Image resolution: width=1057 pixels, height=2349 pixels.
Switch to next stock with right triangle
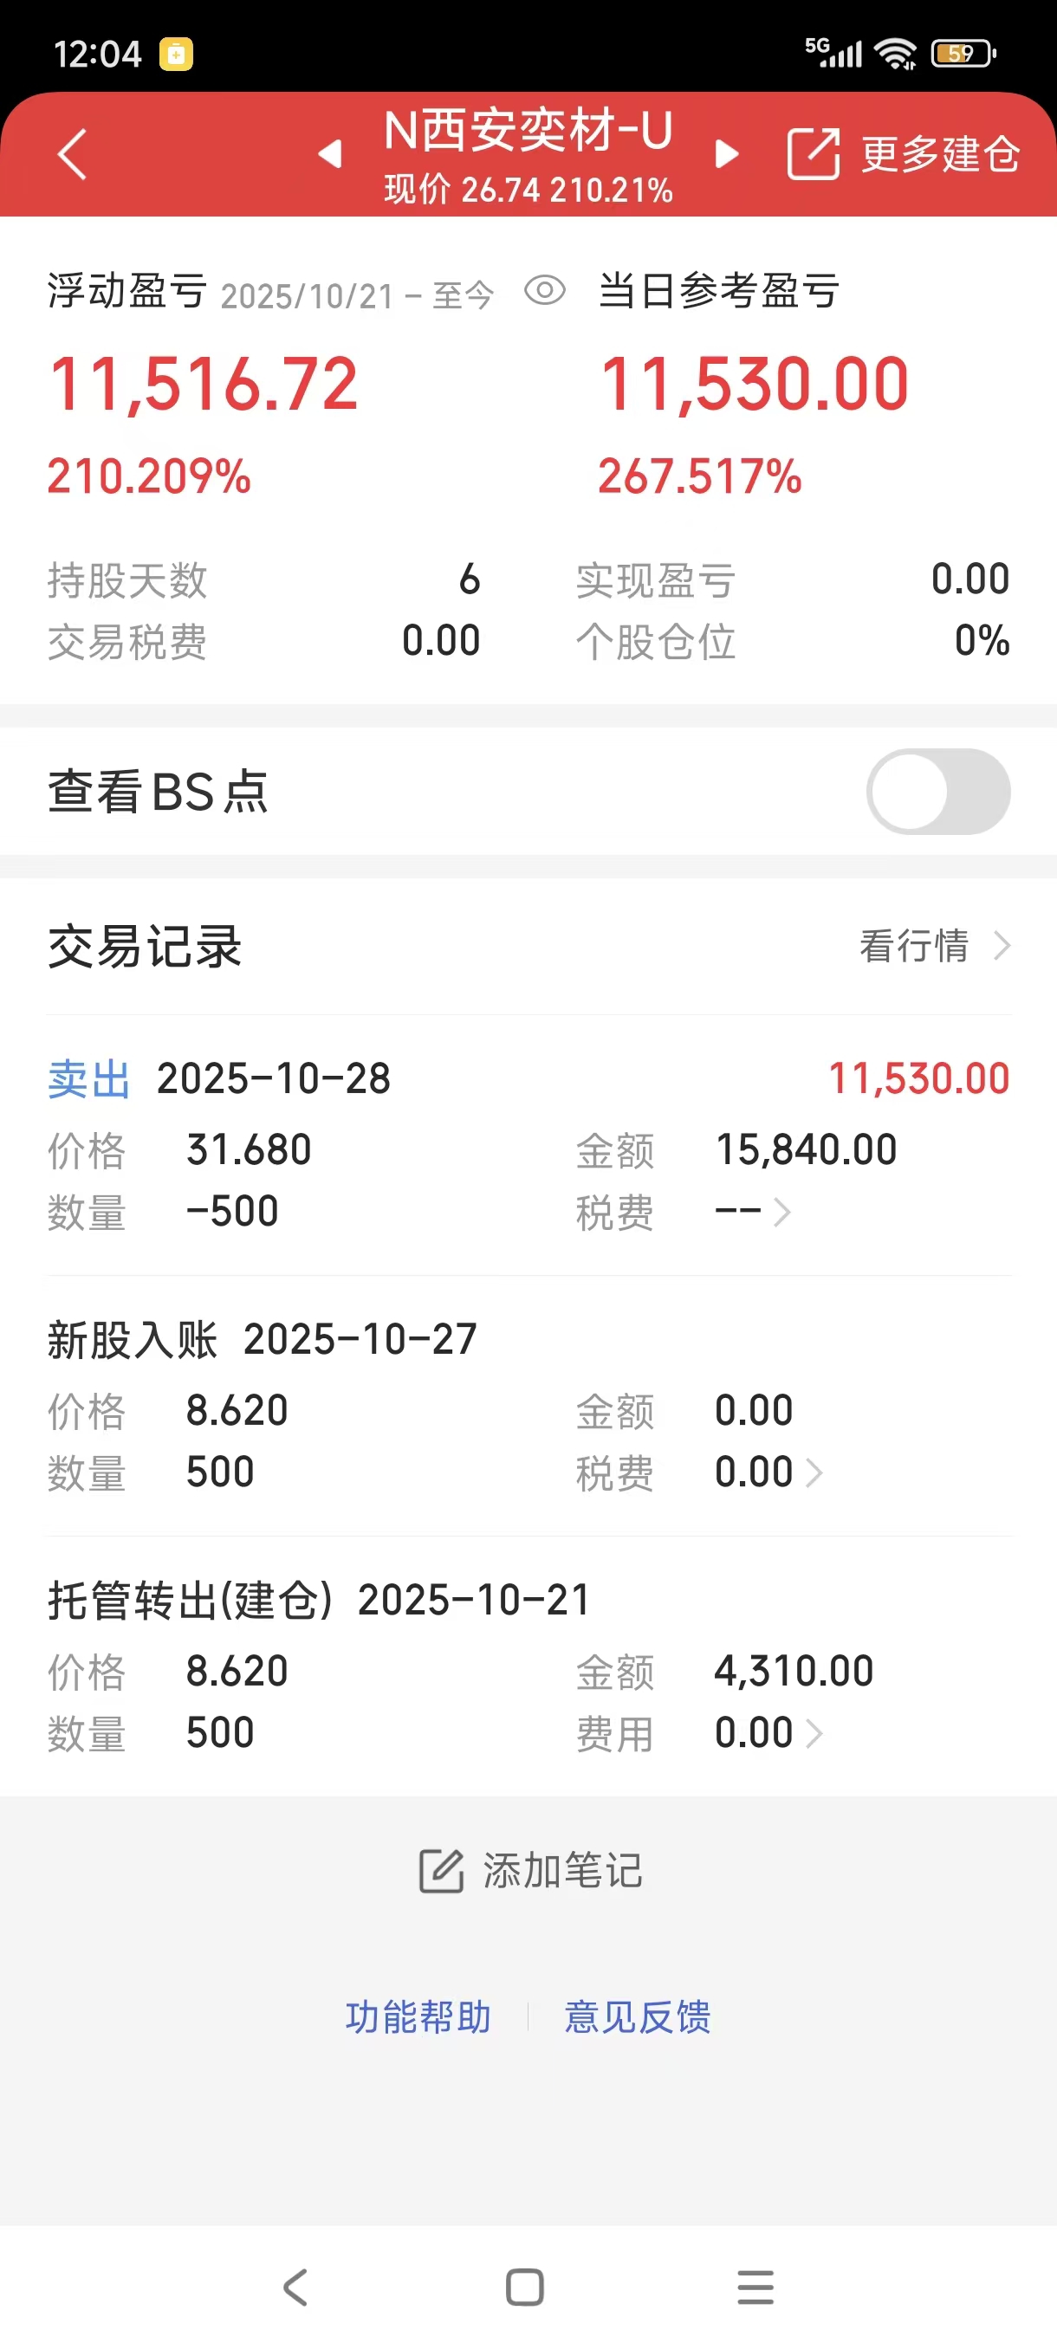pyautogui.click(x=726, y=154)
